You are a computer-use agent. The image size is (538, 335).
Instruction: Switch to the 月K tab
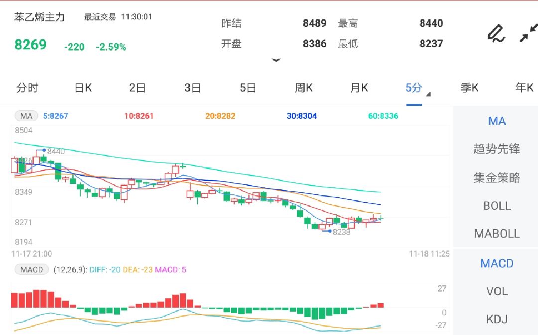359,88
